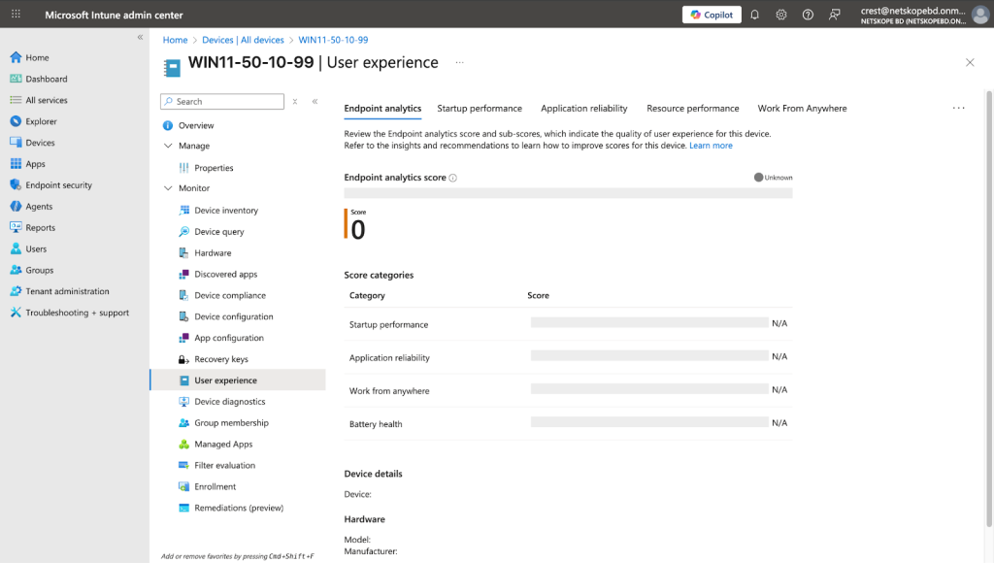Open Device configuration
This screenshot has height=563, width=994.
pos(233,317)
